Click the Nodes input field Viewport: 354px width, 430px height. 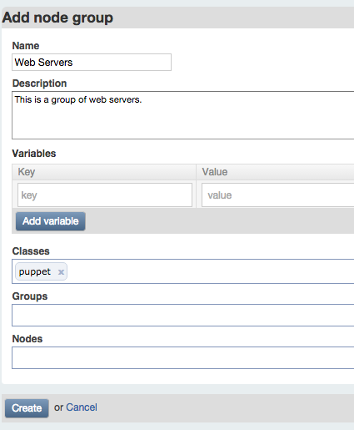tap(183, 357)
